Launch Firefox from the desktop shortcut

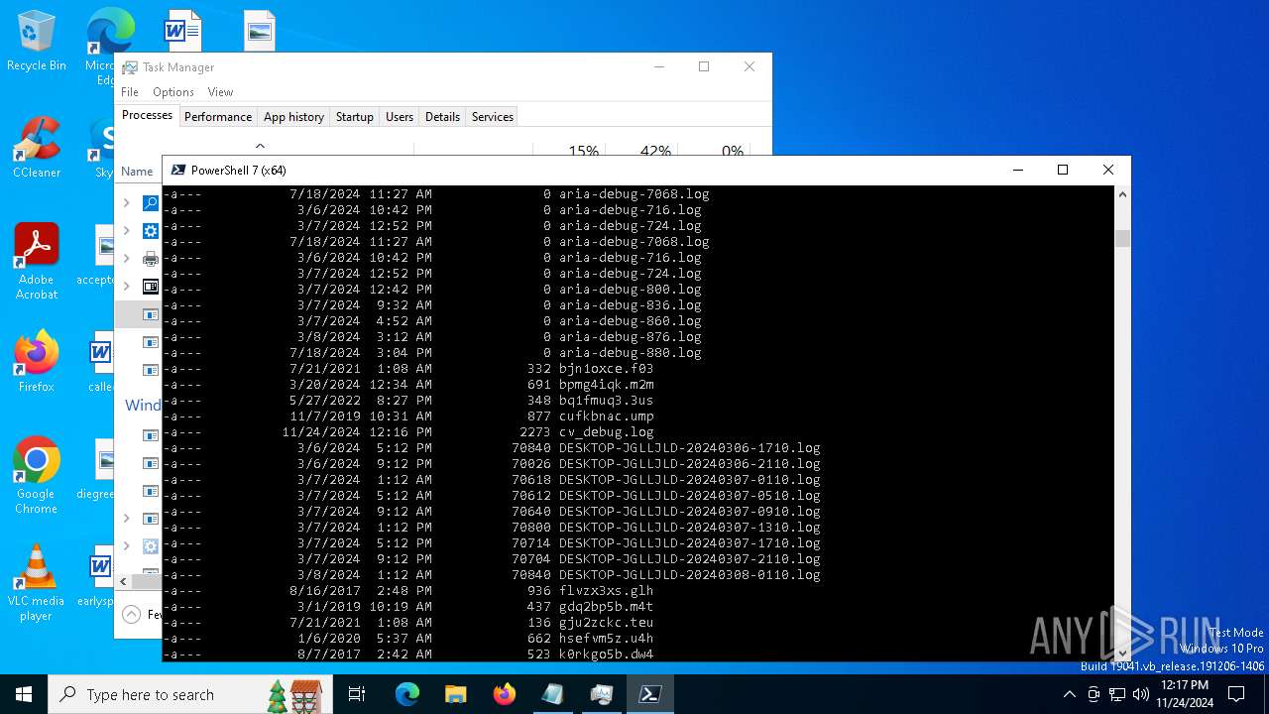click(37, 361)
